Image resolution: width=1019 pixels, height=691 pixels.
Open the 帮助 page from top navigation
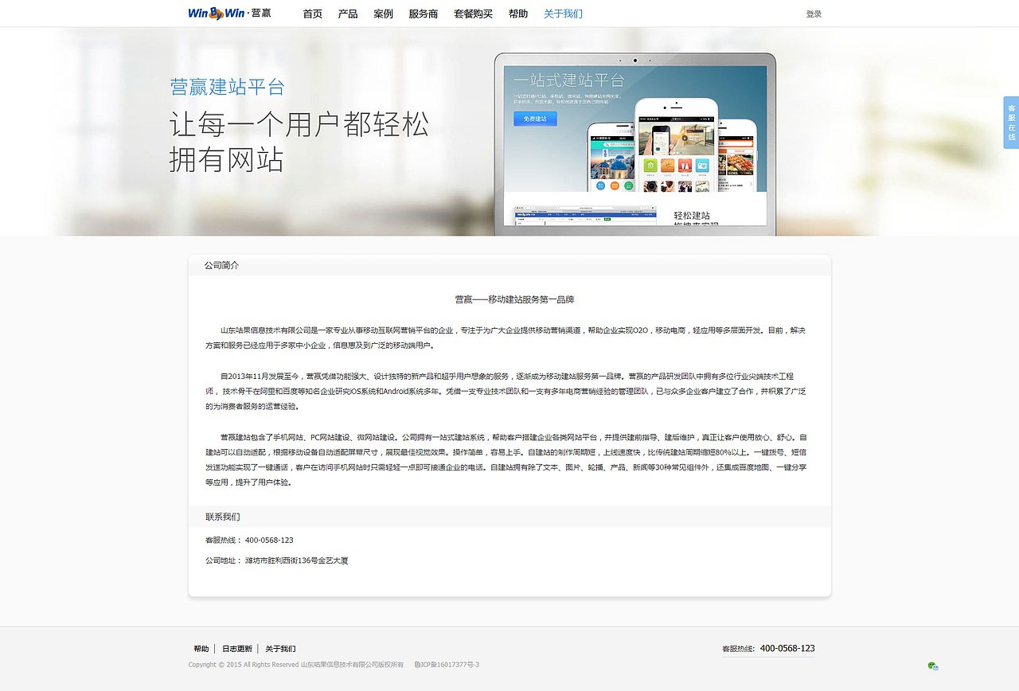point(517,13)
